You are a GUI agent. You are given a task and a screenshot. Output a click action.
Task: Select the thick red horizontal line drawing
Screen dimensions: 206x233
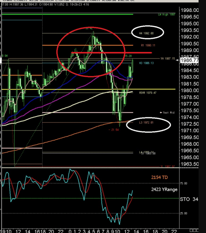tap(112, 53)
